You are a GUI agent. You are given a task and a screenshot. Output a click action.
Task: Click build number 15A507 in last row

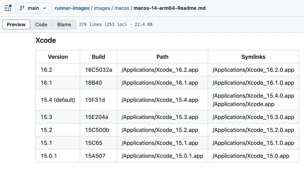(95, 156)
